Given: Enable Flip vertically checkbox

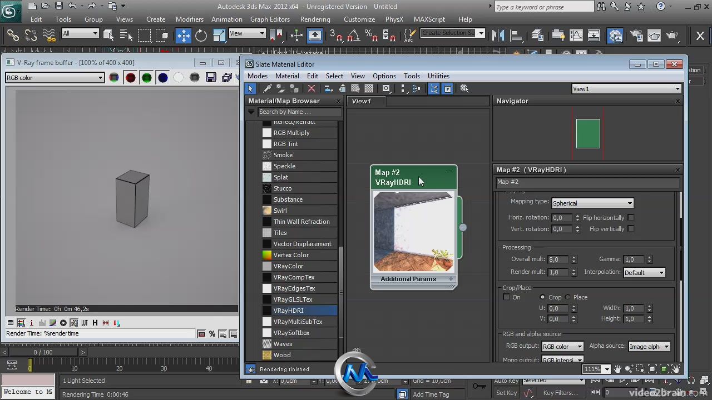Looking at the screenshot, I should [631, 229].
